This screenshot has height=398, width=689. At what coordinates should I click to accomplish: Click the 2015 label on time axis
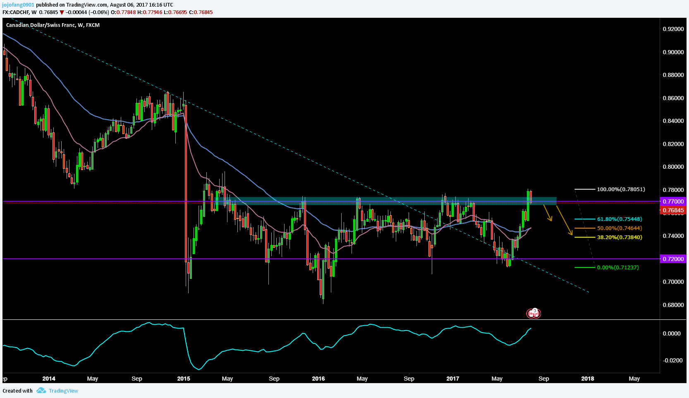[183, 379]
